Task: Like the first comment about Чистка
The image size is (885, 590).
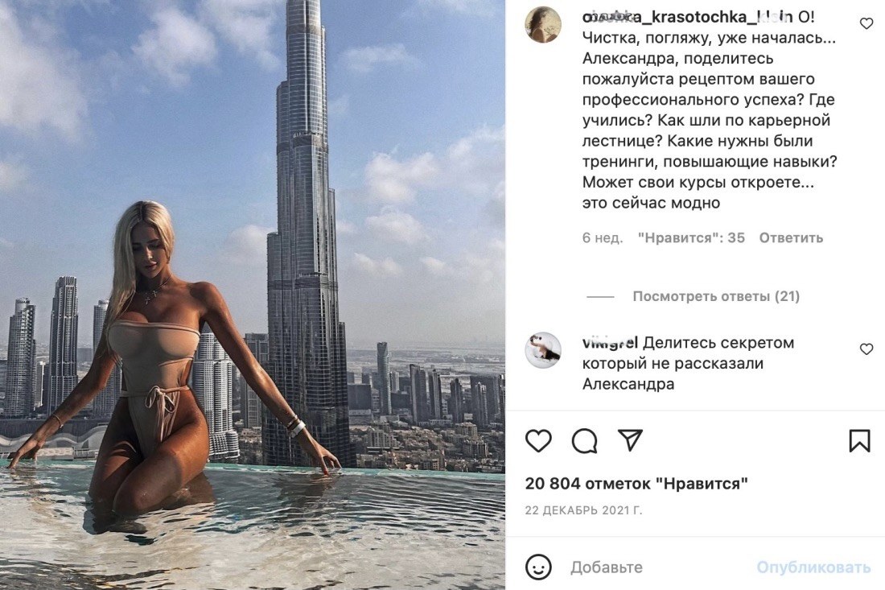Action: (866, 23)
